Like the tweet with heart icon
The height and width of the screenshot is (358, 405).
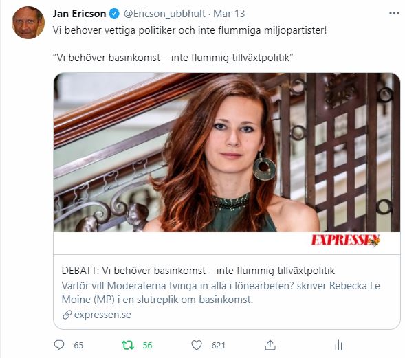pos(196,345)
